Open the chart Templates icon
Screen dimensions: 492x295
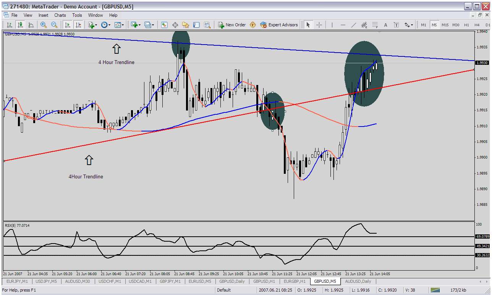point(118,25)
